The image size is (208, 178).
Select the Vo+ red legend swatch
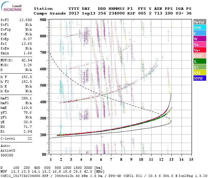(200, 50)
